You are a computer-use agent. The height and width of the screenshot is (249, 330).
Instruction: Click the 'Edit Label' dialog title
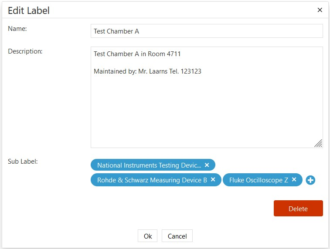29,10
